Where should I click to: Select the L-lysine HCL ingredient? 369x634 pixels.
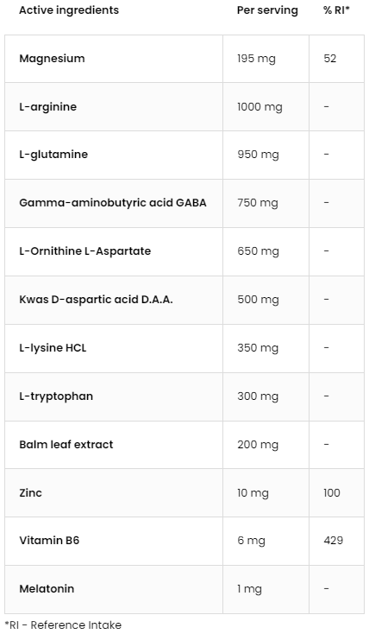click(53, 348)
